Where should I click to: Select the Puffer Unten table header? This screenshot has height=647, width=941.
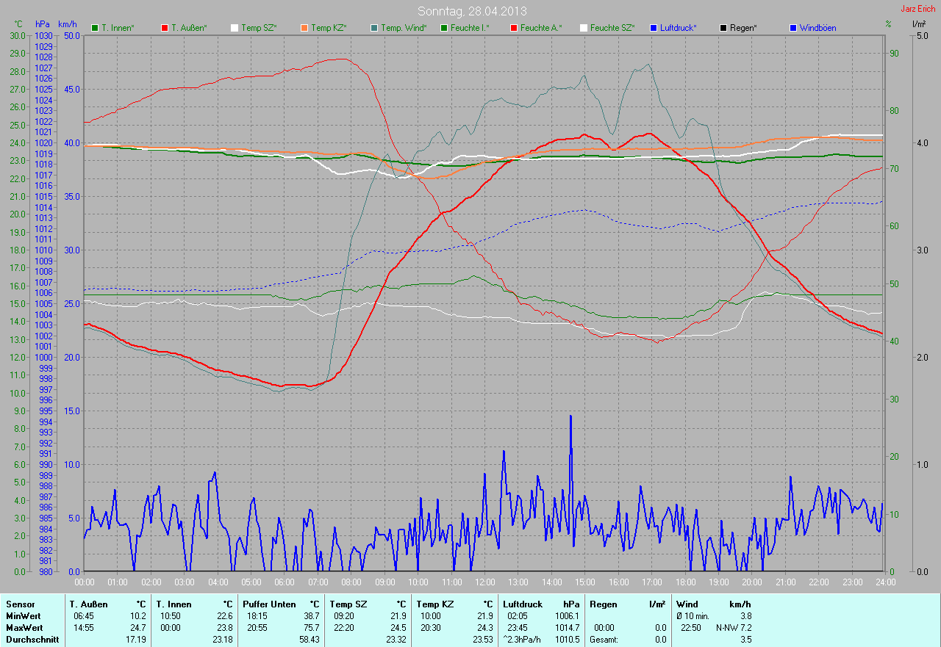[269, 604]
